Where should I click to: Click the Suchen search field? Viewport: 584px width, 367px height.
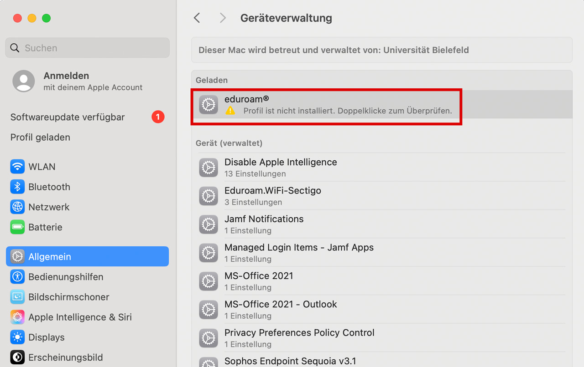point(87,48)
